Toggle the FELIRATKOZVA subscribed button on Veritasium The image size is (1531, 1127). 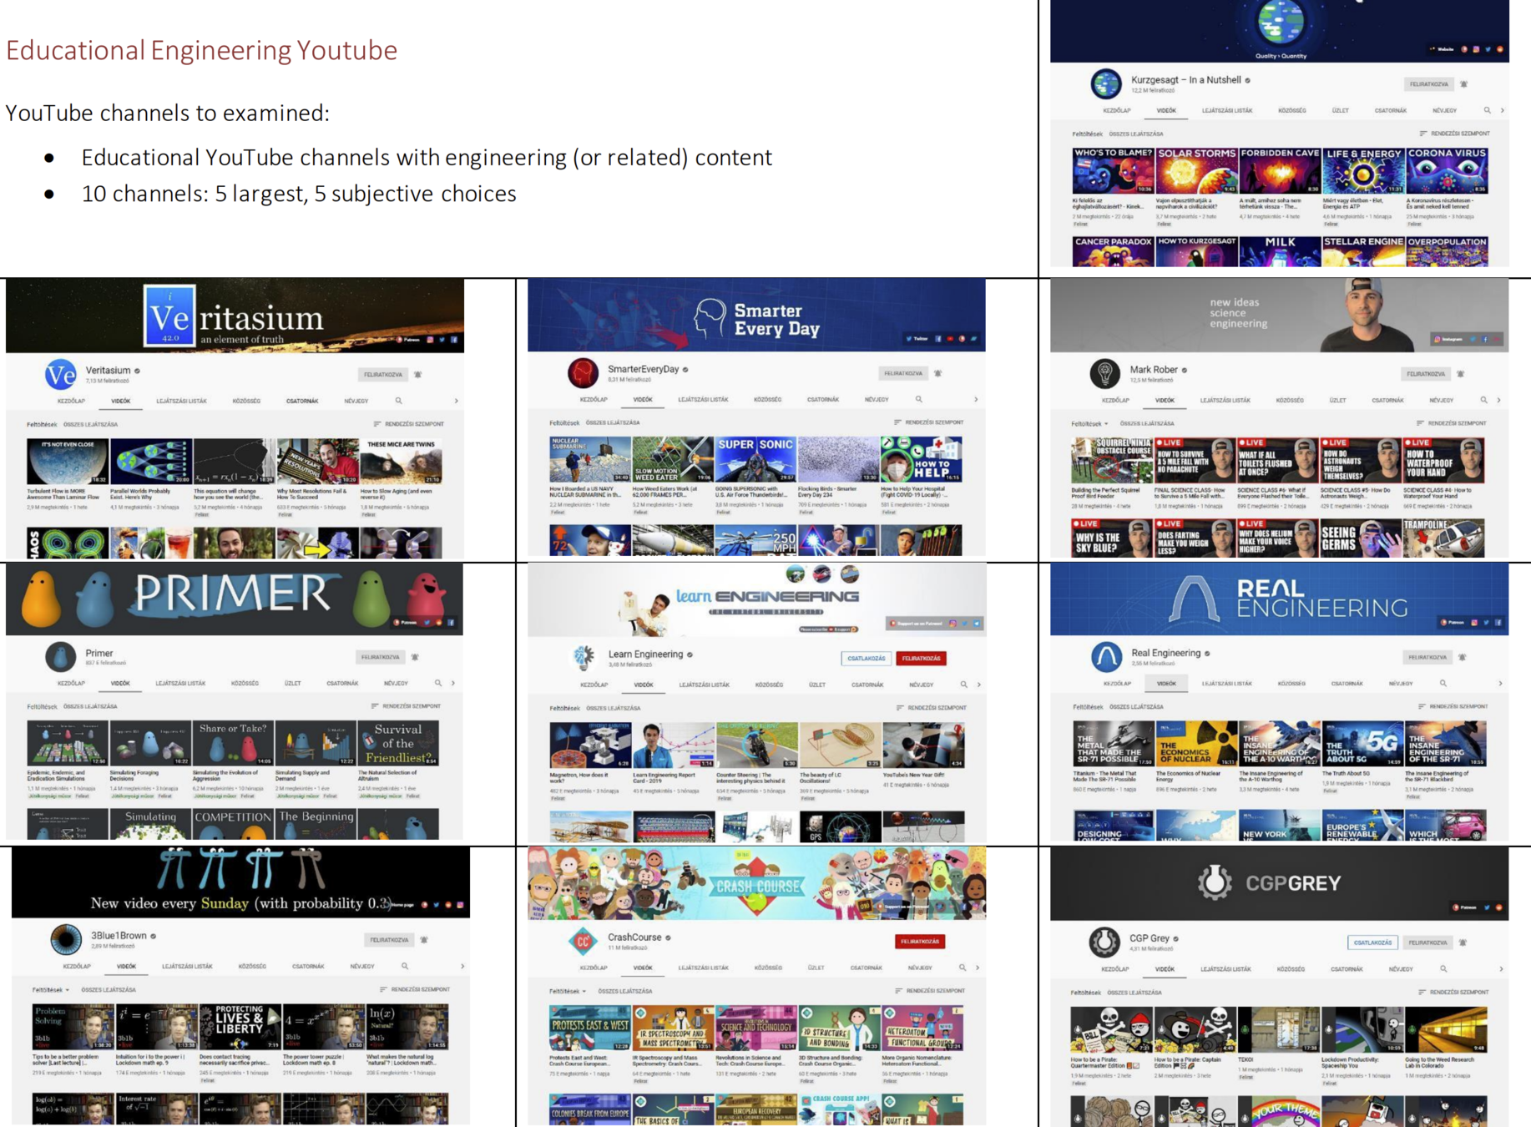tap(383, 375)
